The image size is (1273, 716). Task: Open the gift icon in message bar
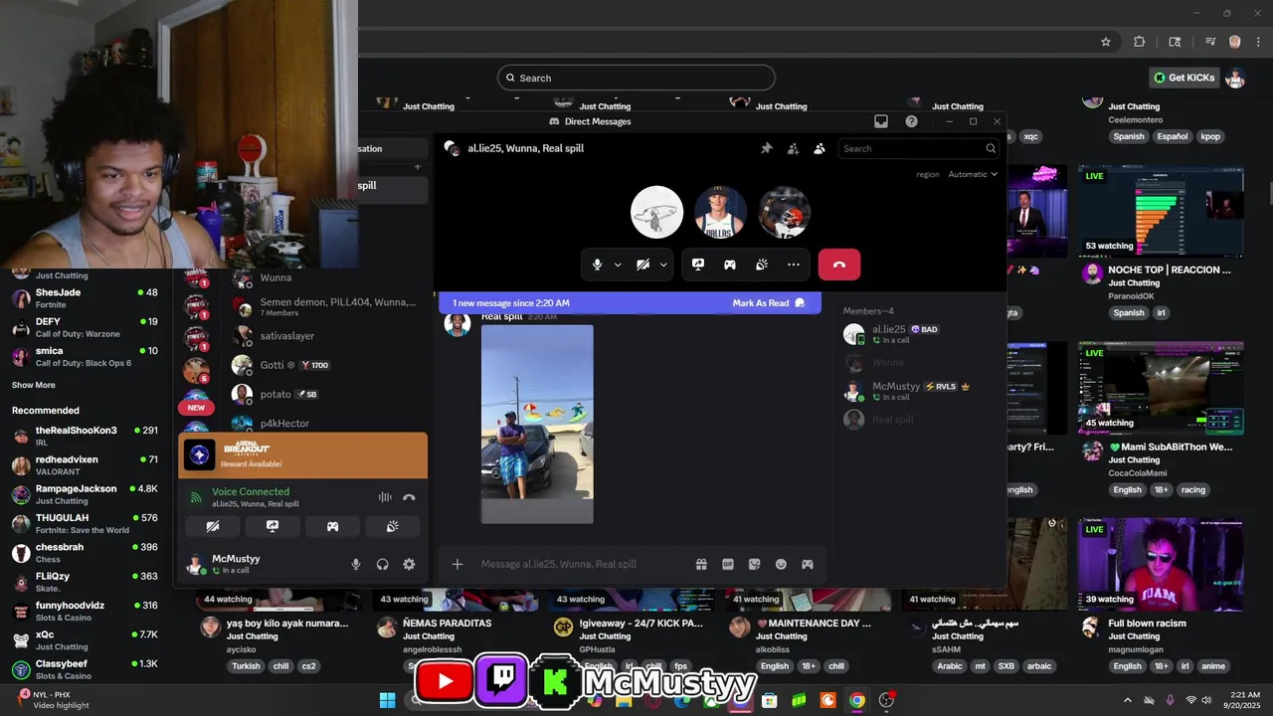point(701,564)
